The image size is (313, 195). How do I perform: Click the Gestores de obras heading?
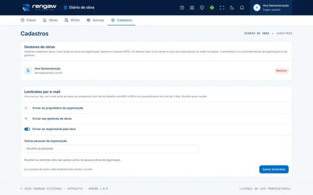pyautogui.click(x=40, y=47)
